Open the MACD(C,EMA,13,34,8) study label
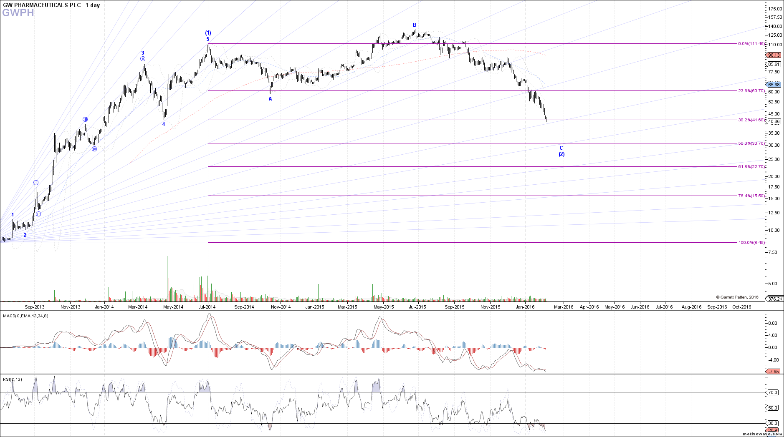This screenshot has width=784, height=437. click(x=25, y=316)
